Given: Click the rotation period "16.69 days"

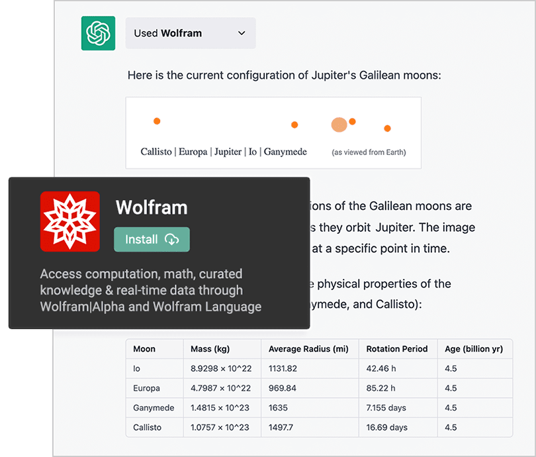Looking at the screenshot, I should (x=387, y=427).
